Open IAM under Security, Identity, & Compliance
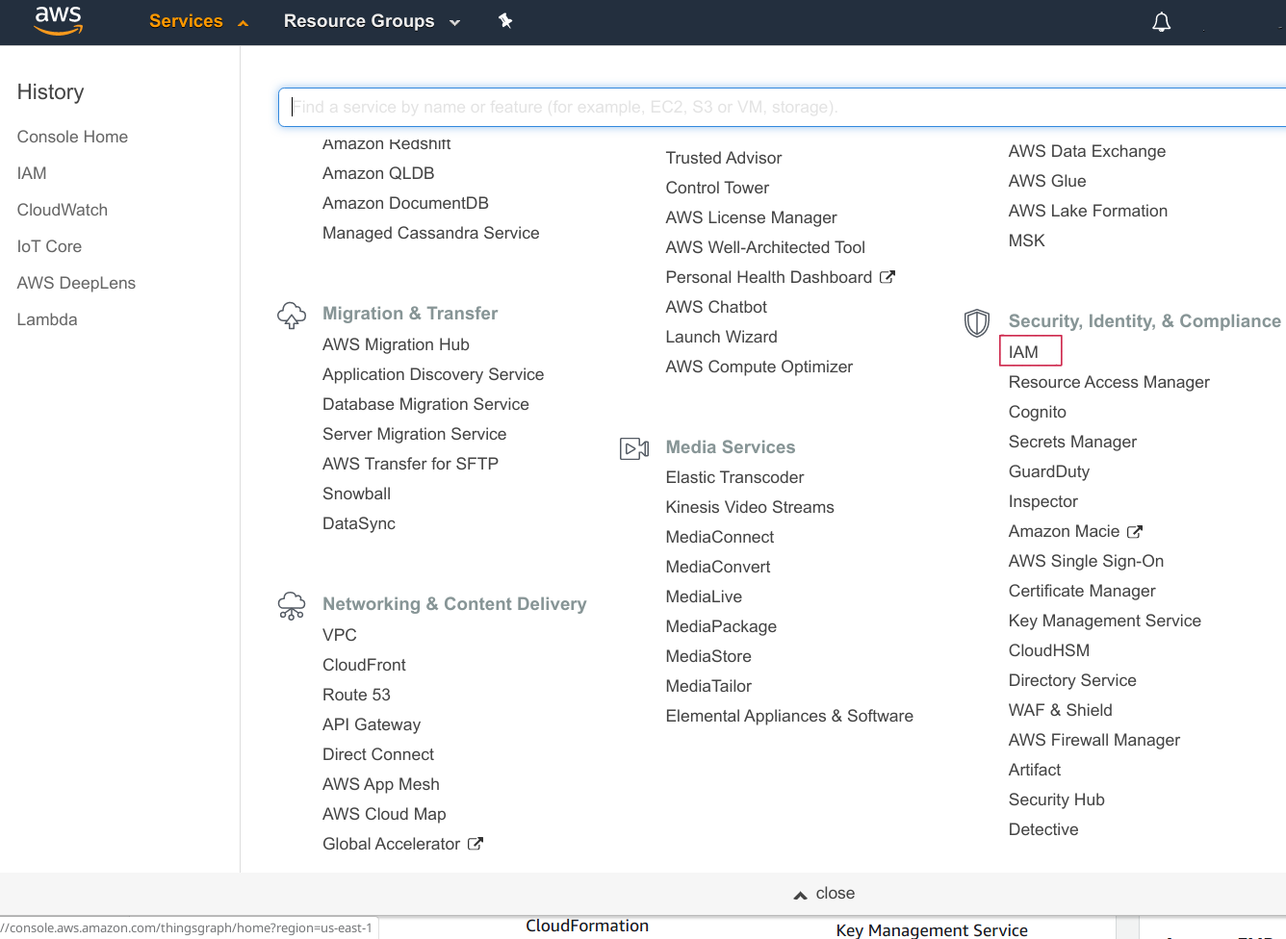The height and width of the screenshot is (939, 1286). (x=1023, y=352)
